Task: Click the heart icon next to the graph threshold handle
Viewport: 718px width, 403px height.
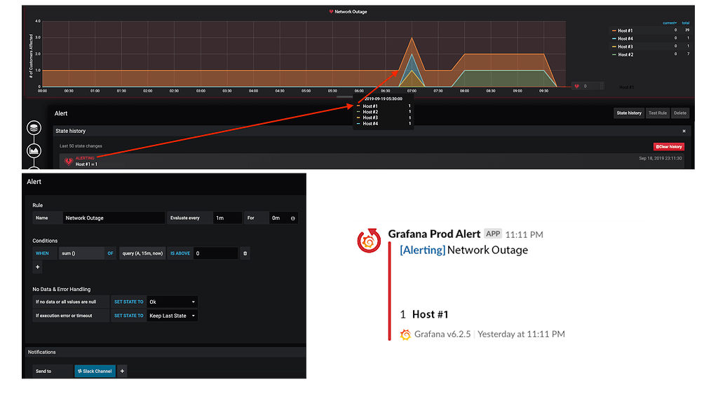Action: pos(575,85)
